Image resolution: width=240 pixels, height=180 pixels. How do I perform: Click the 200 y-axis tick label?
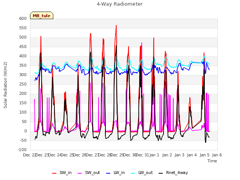coord(23,93)
